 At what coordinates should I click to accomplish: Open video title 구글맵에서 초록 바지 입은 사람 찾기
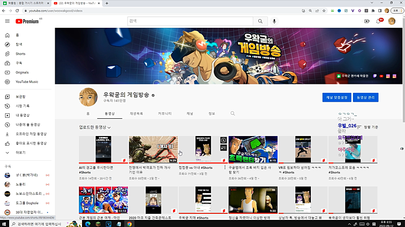[250, 170]
